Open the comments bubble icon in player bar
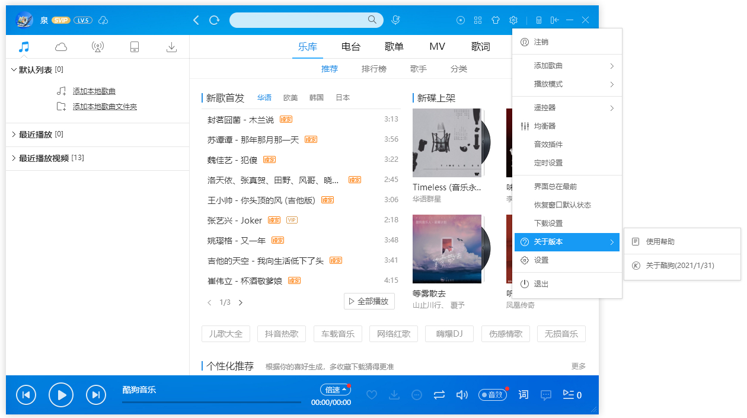Viewport: 747px width, 418px height. tap(546, 395)
